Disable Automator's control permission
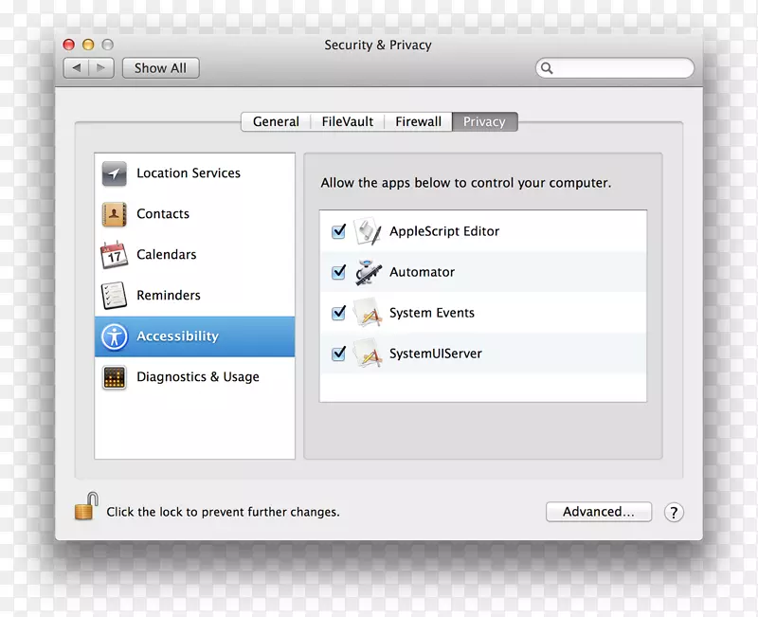Viewport: 758px width, 617px height. (338, 272)
